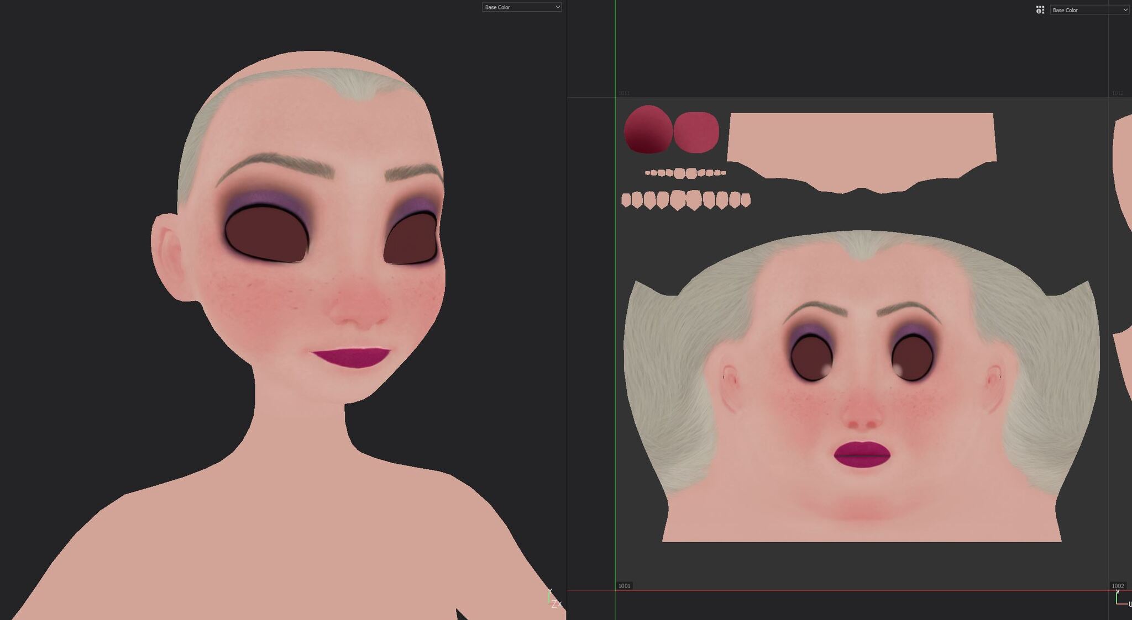Click the 1012 UDIM tile label

pos(1117,93)
